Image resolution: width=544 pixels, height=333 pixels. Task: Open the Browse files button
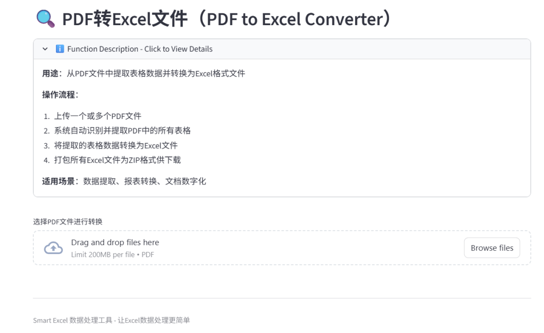click(x=492, y=248)
